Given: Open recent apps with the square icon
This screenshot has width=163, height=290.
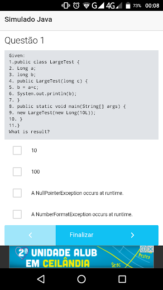Looking at the screenshot, I should [122, 279].
